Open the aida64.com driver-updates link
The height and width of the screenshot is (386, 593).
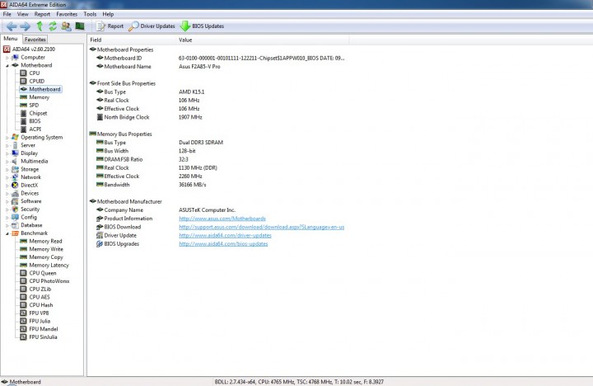[225, 235]
